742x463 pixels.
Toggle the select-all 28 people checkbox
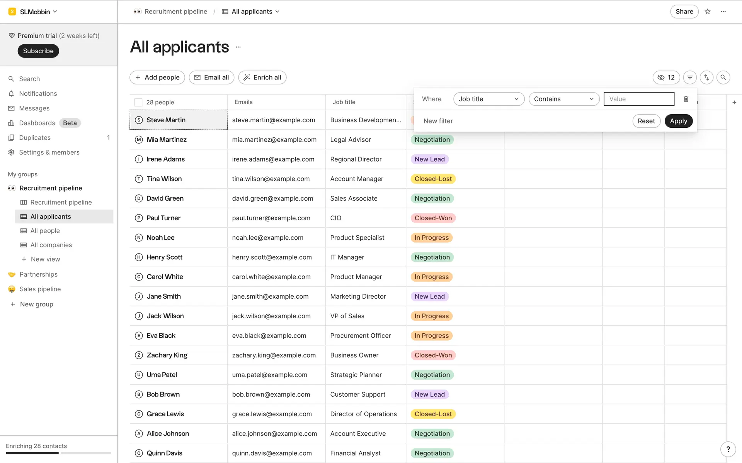(x=138, y=102)
